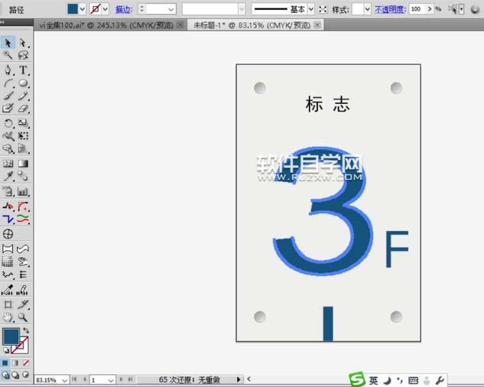Set paint mode to None
Image resolution: width=484 pixels, height=387 pixels.
[26, 363]
